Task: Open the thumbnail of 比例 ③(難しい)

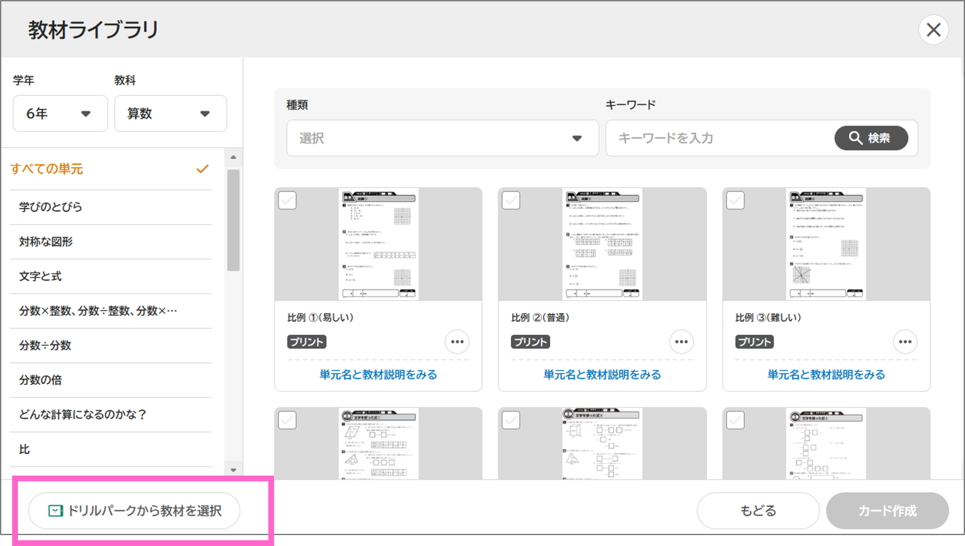Action: click(826, 244)
